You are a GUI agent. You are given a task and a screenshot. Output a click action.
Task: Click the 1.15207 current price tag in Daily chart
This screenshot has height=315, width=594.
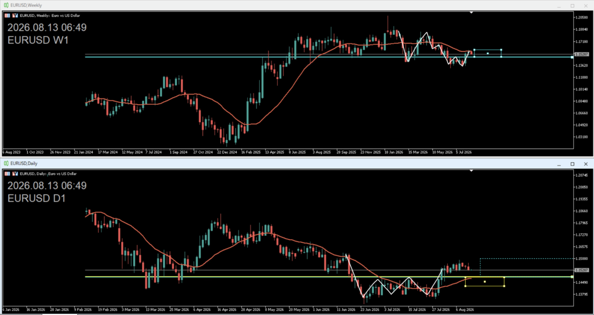(581, 270)
